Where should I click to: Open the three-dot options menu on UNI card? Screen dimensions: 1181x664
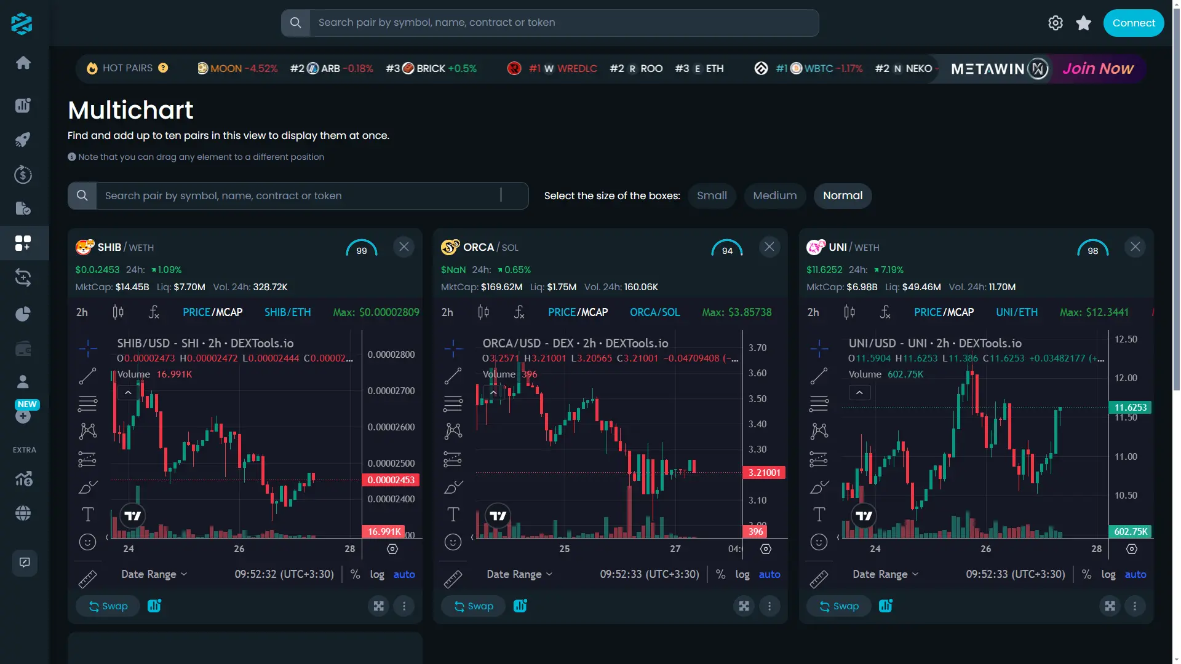[1135, 606]
